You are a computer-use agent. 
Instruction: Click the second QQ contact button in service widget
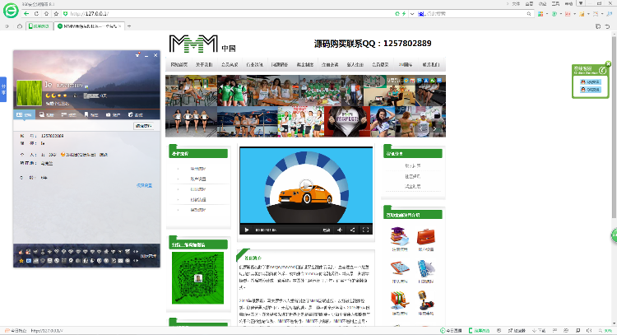tap(590, 90)
